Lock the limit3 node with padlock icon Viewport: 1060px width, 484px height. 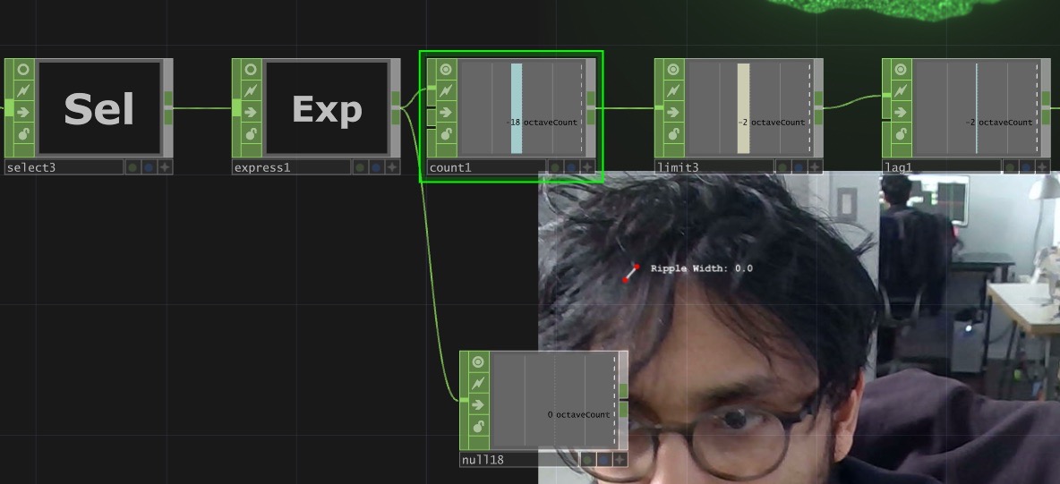[673, 134]
